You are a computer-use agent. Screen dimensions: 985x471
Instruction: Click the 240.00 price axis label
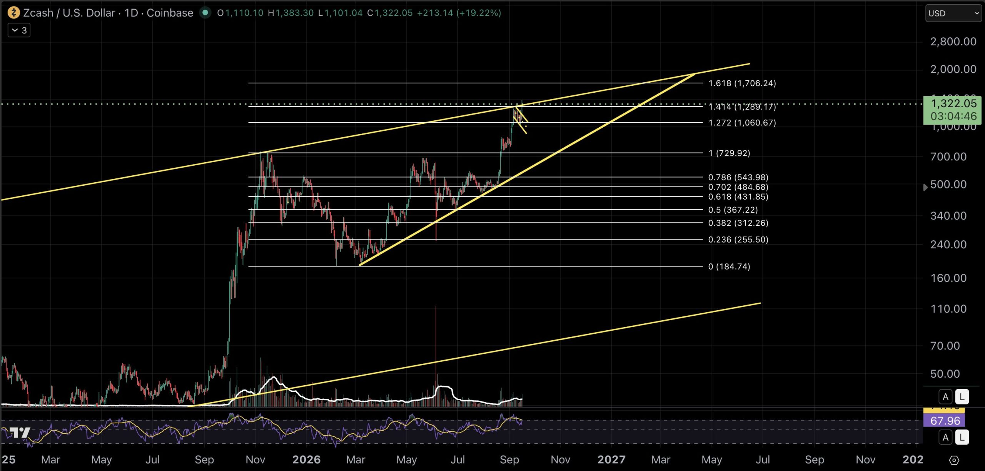coord(948,245)
